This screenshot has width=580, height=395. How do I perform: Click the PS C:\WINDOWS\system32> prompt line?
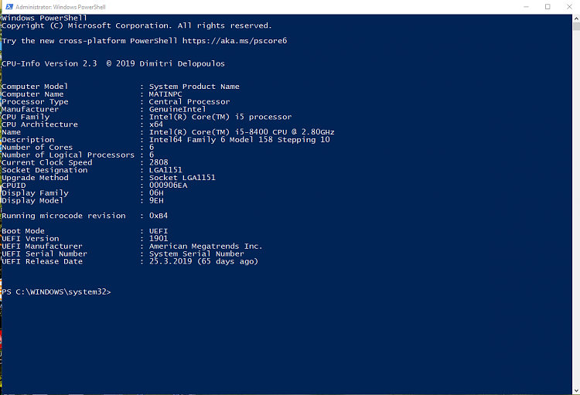click(56, 292)
